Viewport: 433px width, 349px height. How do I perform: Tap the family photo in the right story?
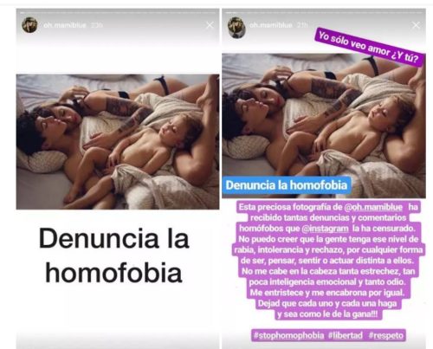(x=324, y=126)
